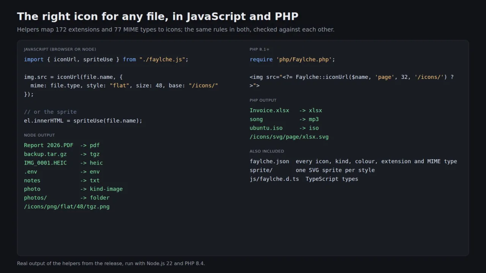Click the "PHP 8.1+" label
This screenshot has height=273, width=486.
coord(260,49)
